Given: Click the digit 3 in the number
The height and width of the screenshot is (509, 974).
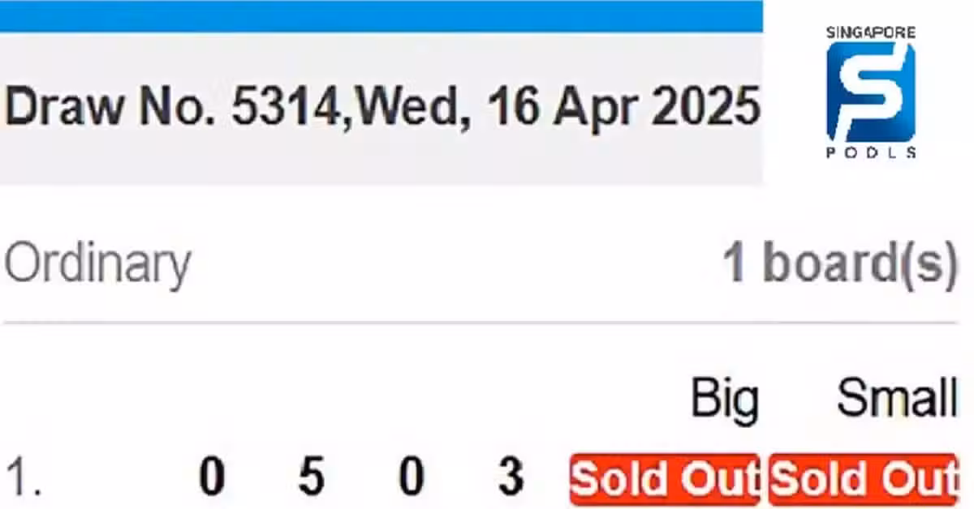Looking at the screenshot, I should click(x=511, y=478).
